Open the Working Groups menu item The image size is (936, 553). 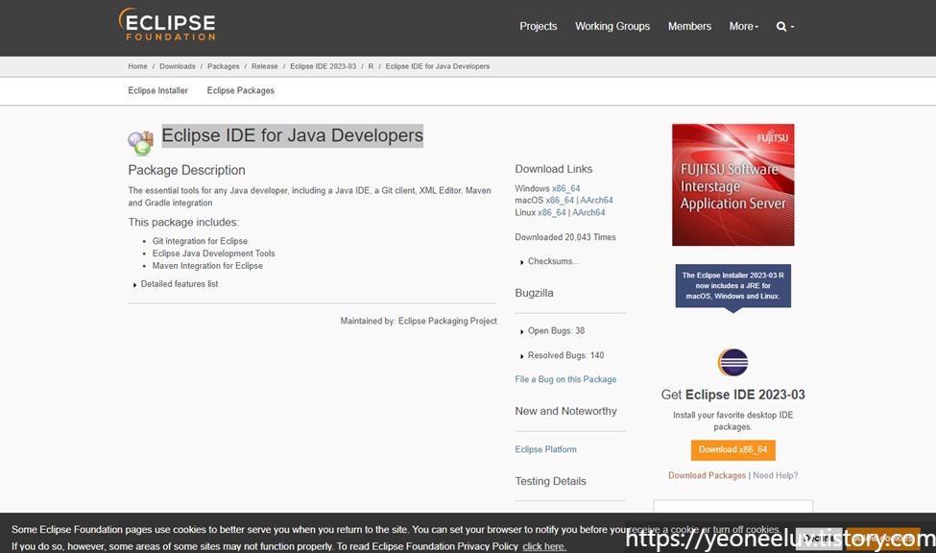pos(612,26)
